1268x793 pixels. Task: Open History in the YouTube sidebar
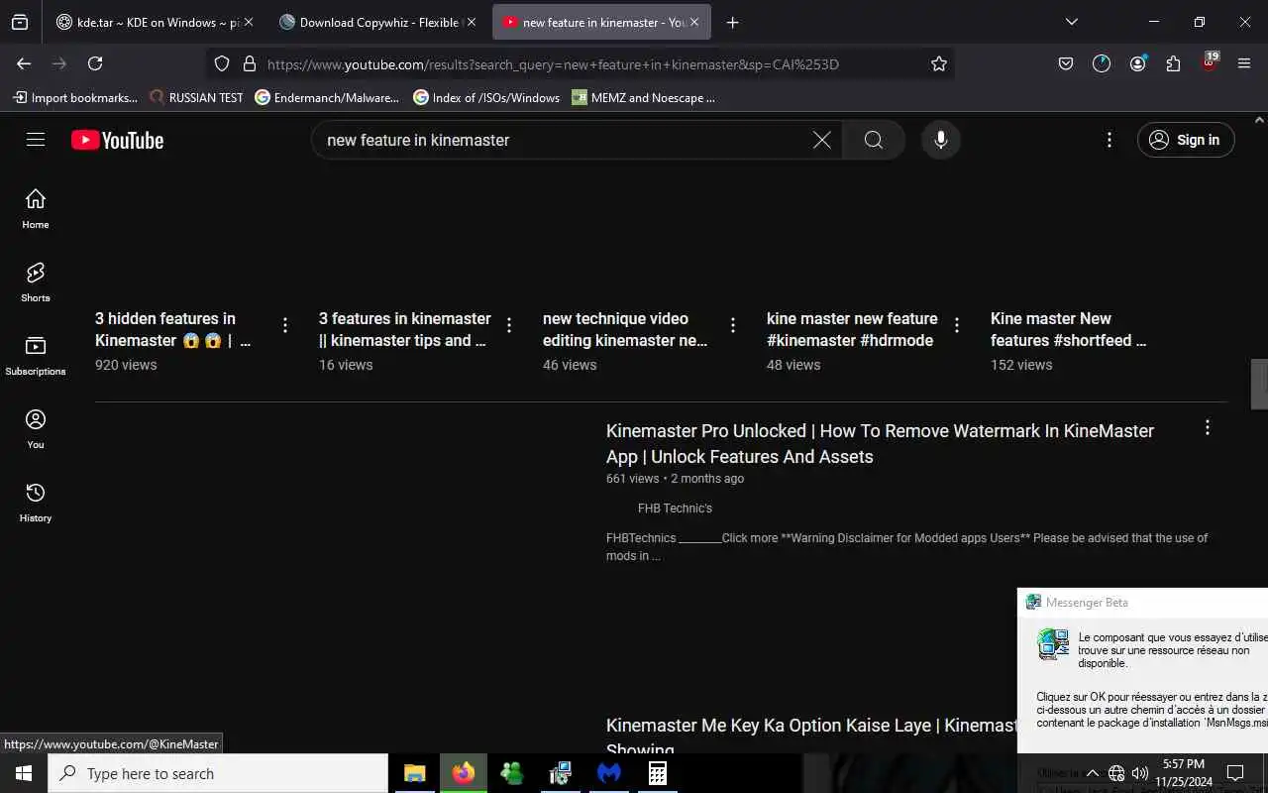click(x=36, y=503)
